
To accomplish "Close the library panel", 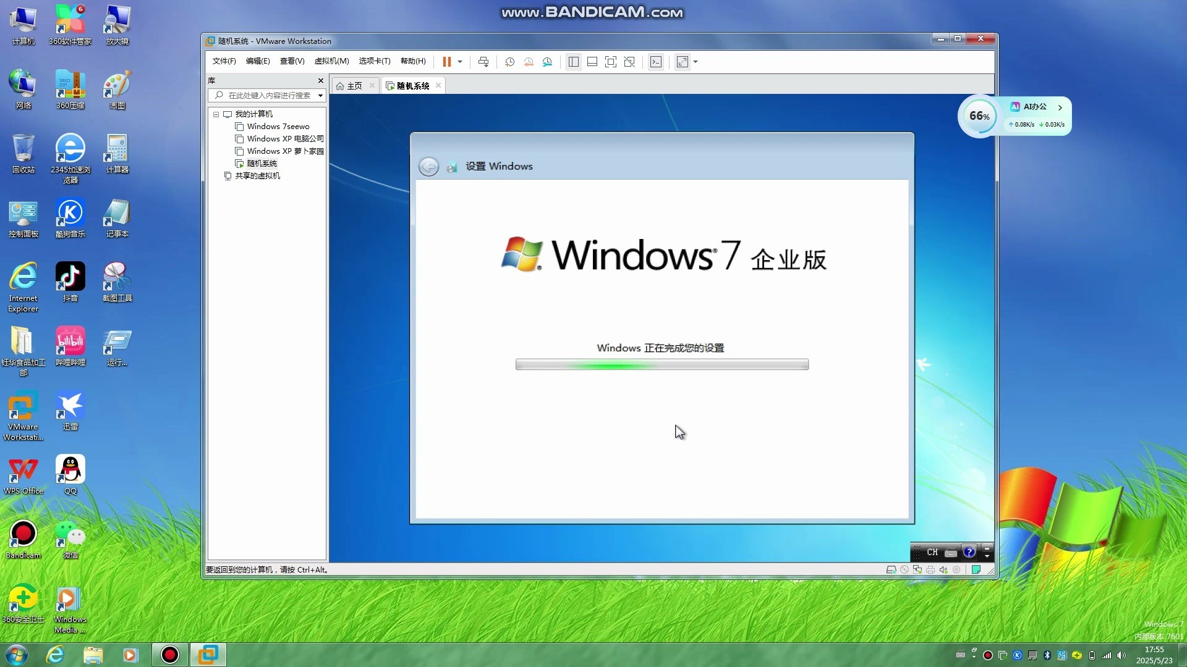I will point(321,81).
